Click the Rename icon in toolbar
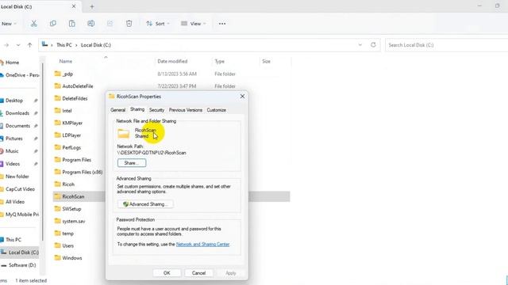This screenshot has width=508, height=285. (91, 24)
